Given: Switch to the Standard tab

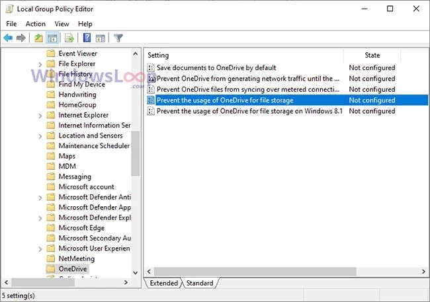Looking at the screenshot, I should point(200,283).
